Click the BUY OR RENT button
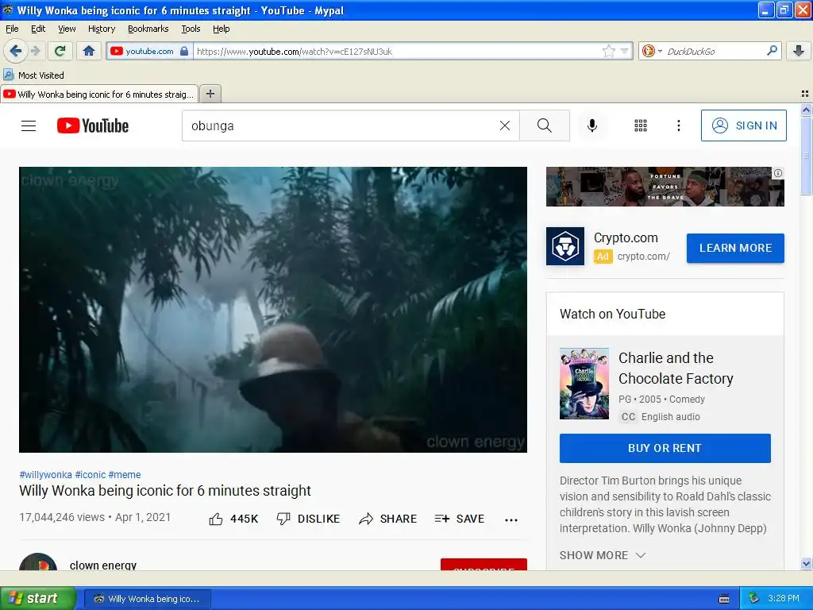This screenshot has height=610, width=813. 665,448
